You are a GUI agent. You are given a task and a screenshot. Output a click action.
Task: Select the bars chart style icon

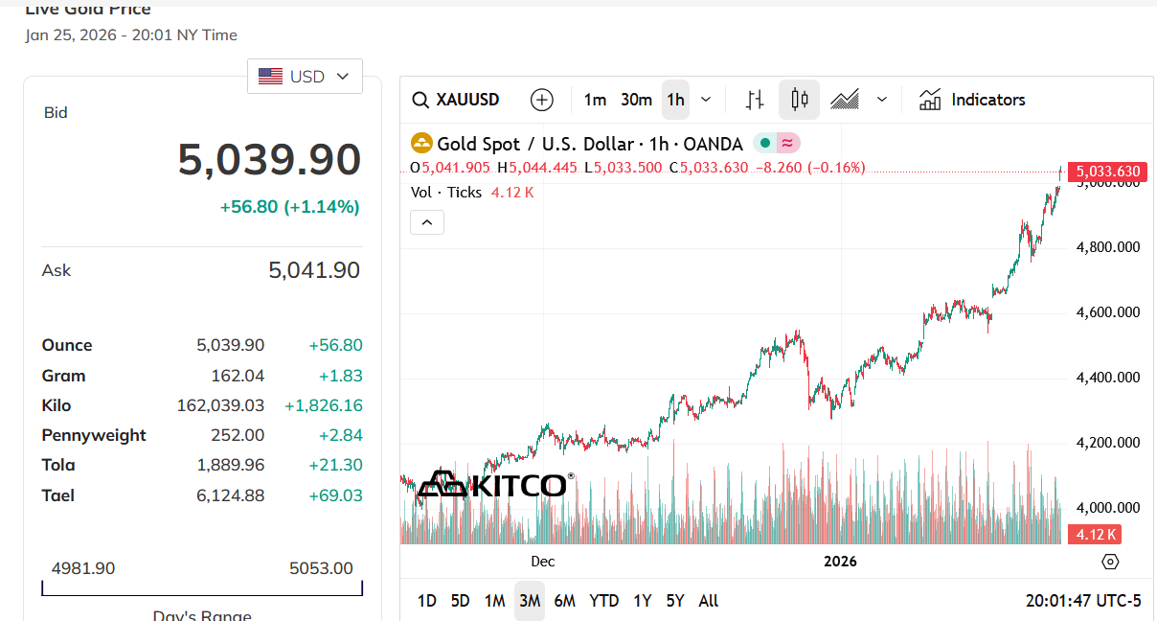pos(755,100)
